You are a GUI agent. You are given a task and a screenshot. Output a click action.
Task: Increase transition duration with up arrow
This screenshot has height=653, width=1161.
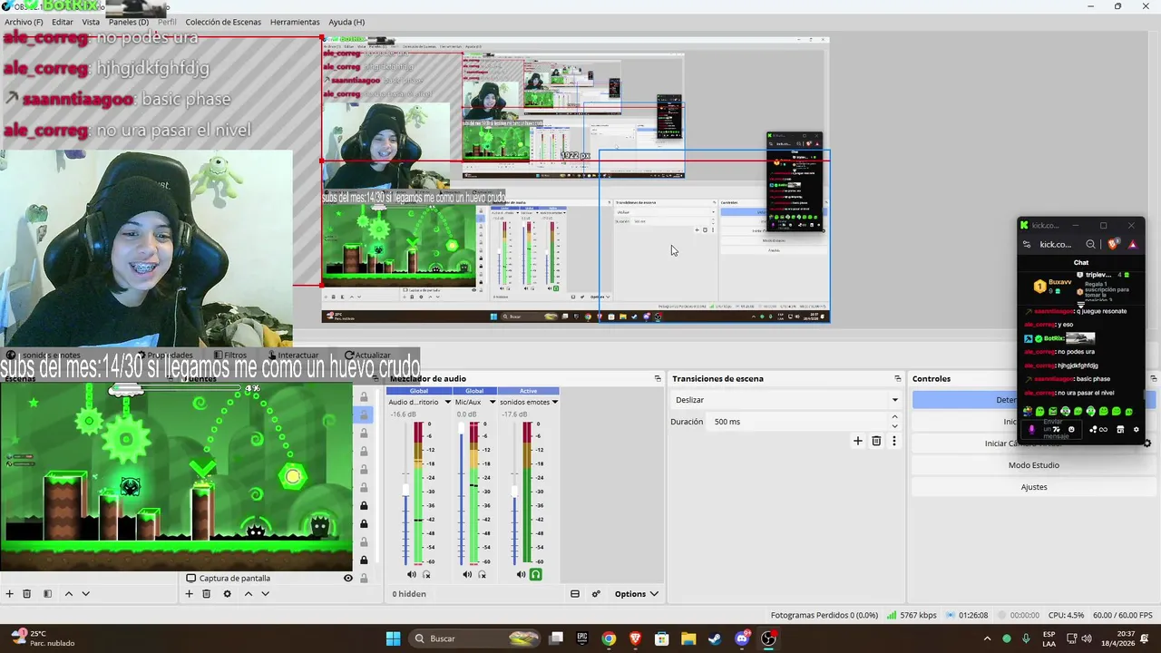tap(895, 417)
